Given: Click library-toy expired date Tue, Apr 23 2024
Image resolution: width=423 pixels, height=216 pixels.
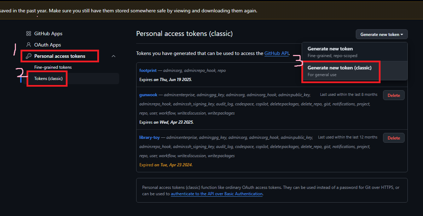Looking at the screenshot, I should click(x=173, y=165).
